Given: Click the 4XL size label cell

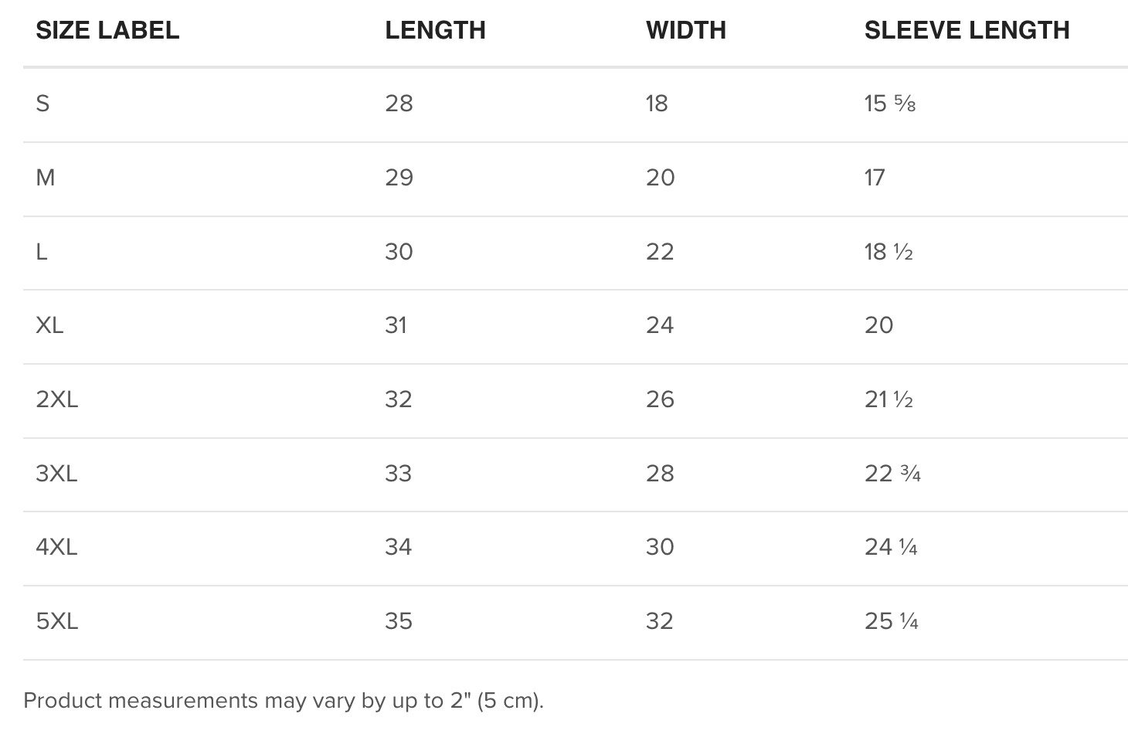Looking at the screenshot, I should point(56,547).
